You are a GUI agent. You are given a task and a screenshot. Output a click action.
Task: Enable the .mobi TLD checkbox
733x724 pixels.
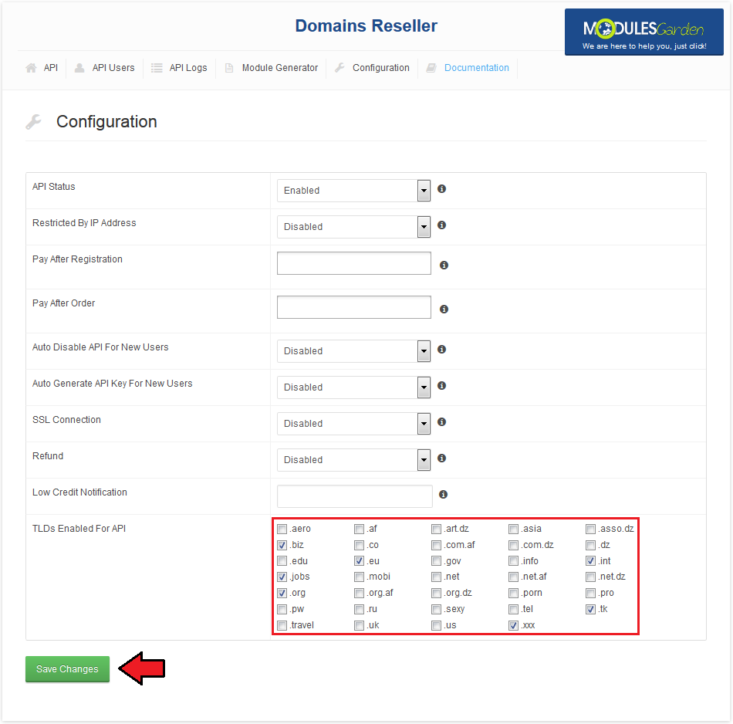359,577
